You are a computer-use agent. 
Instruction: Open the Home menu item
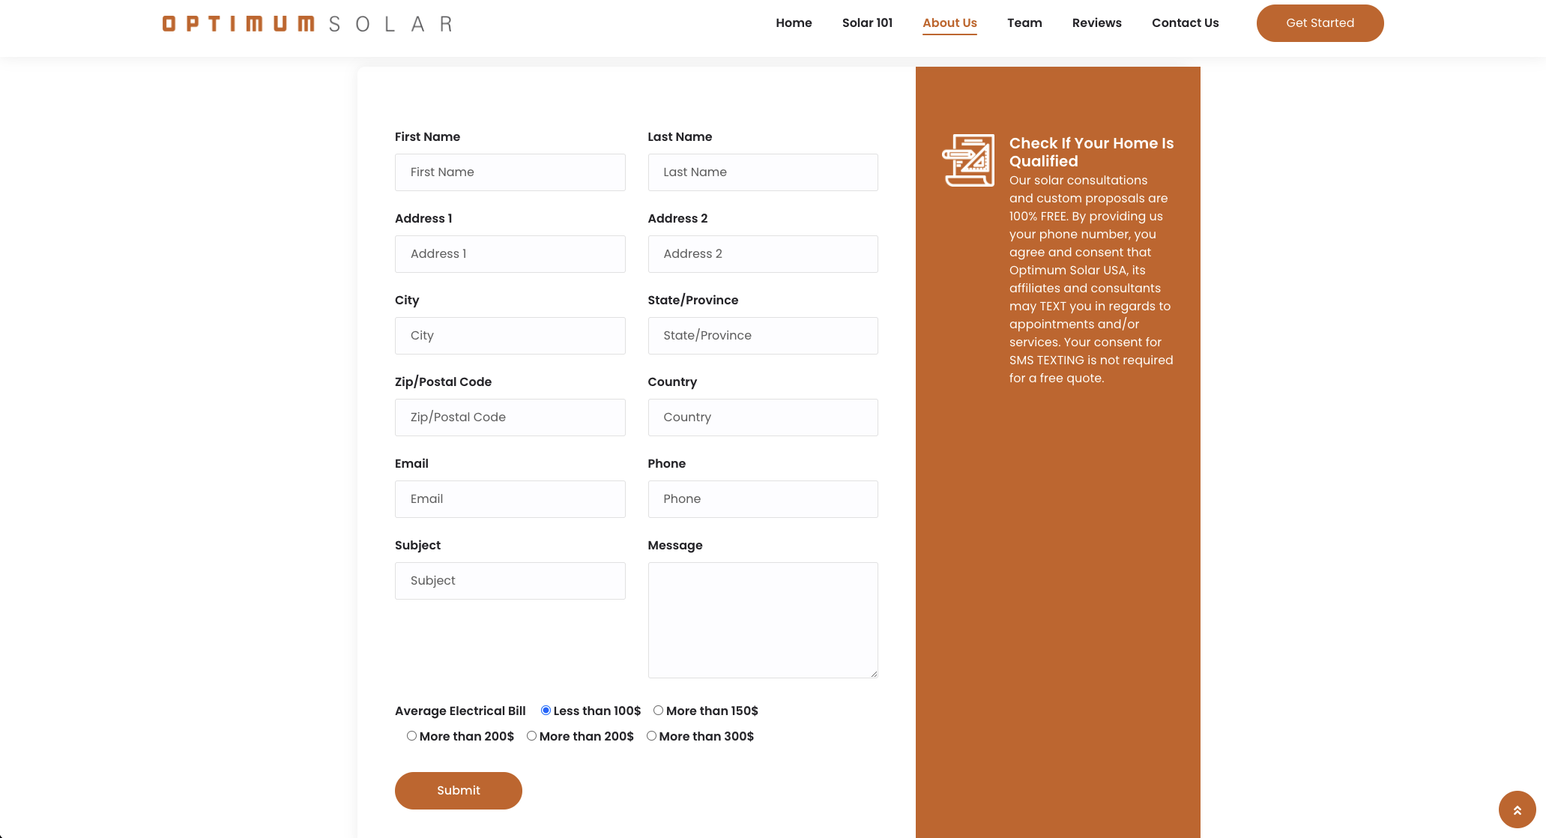click(794, 22)
